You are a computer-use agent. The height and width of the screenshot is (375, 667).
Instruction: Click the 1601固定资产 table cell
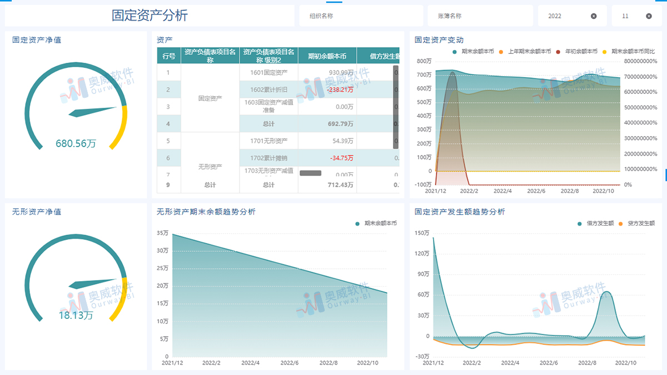tap(268, 72)
